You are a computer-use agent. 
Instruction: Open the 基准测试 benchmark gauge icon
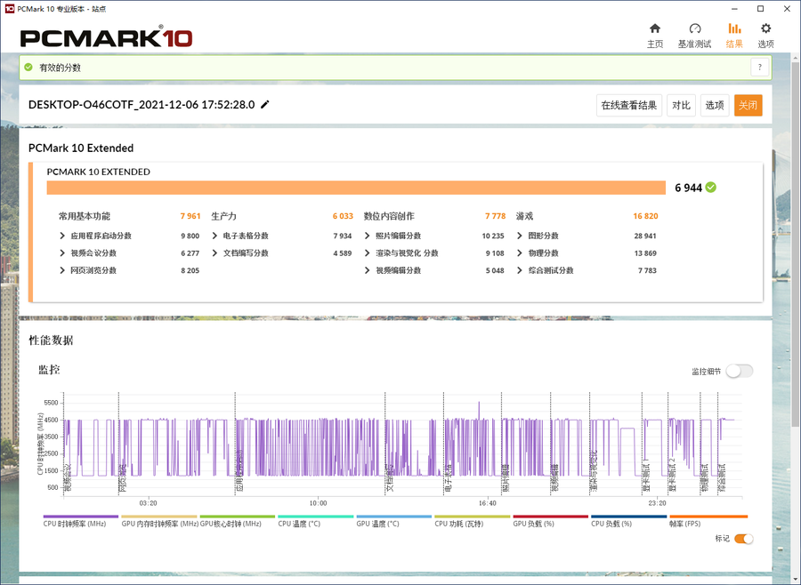(x=695, y=29)
